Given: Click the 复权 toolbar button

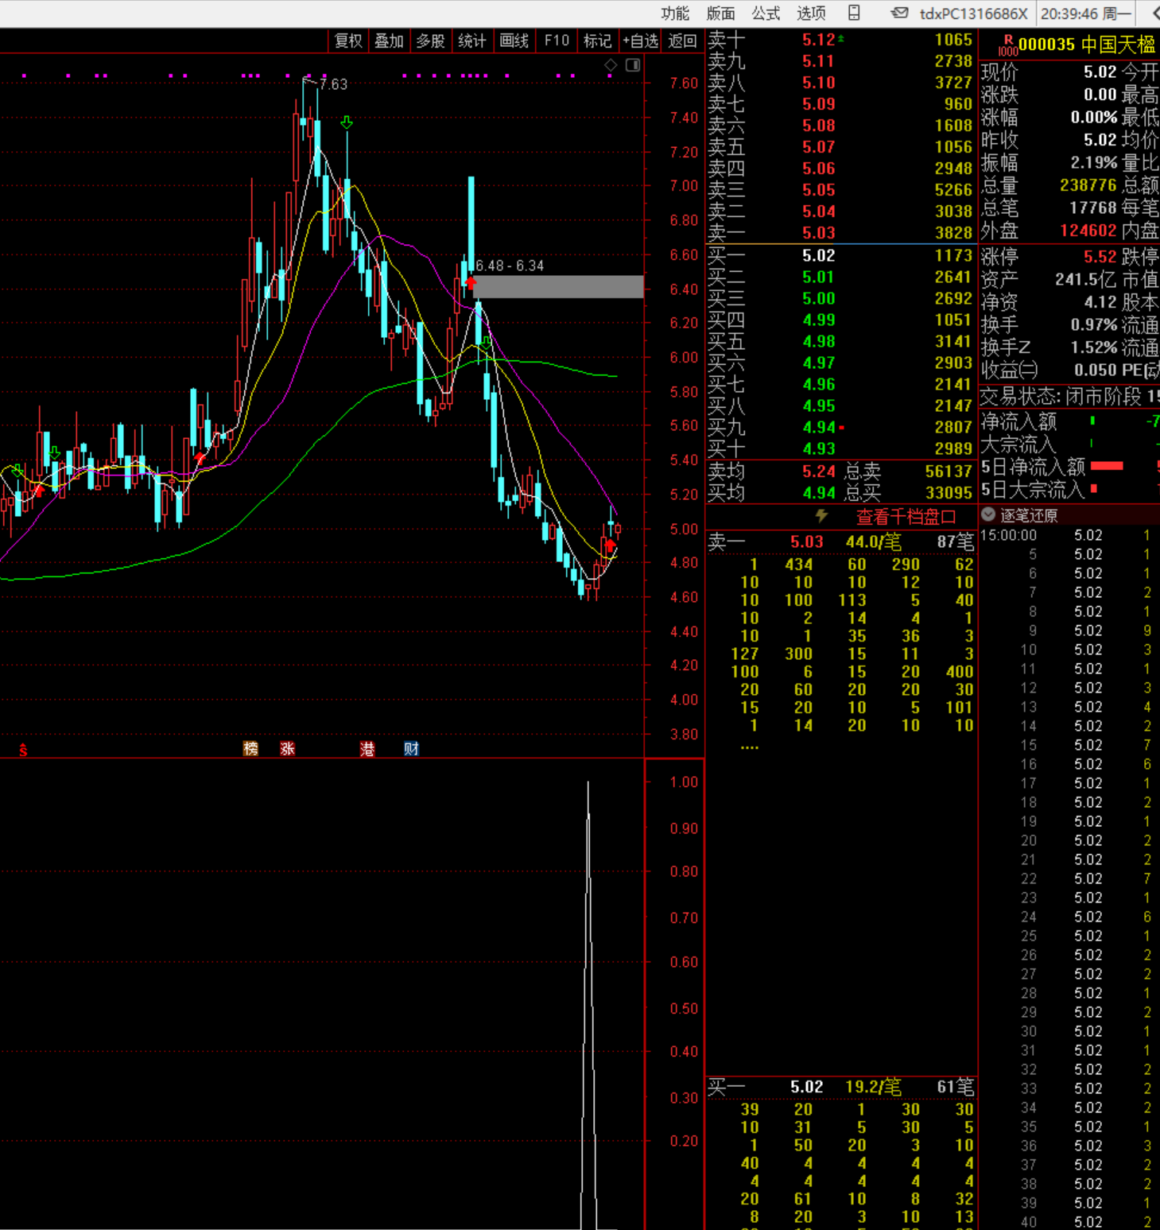Looking at the screenshot, I should (x=348, y=41).
